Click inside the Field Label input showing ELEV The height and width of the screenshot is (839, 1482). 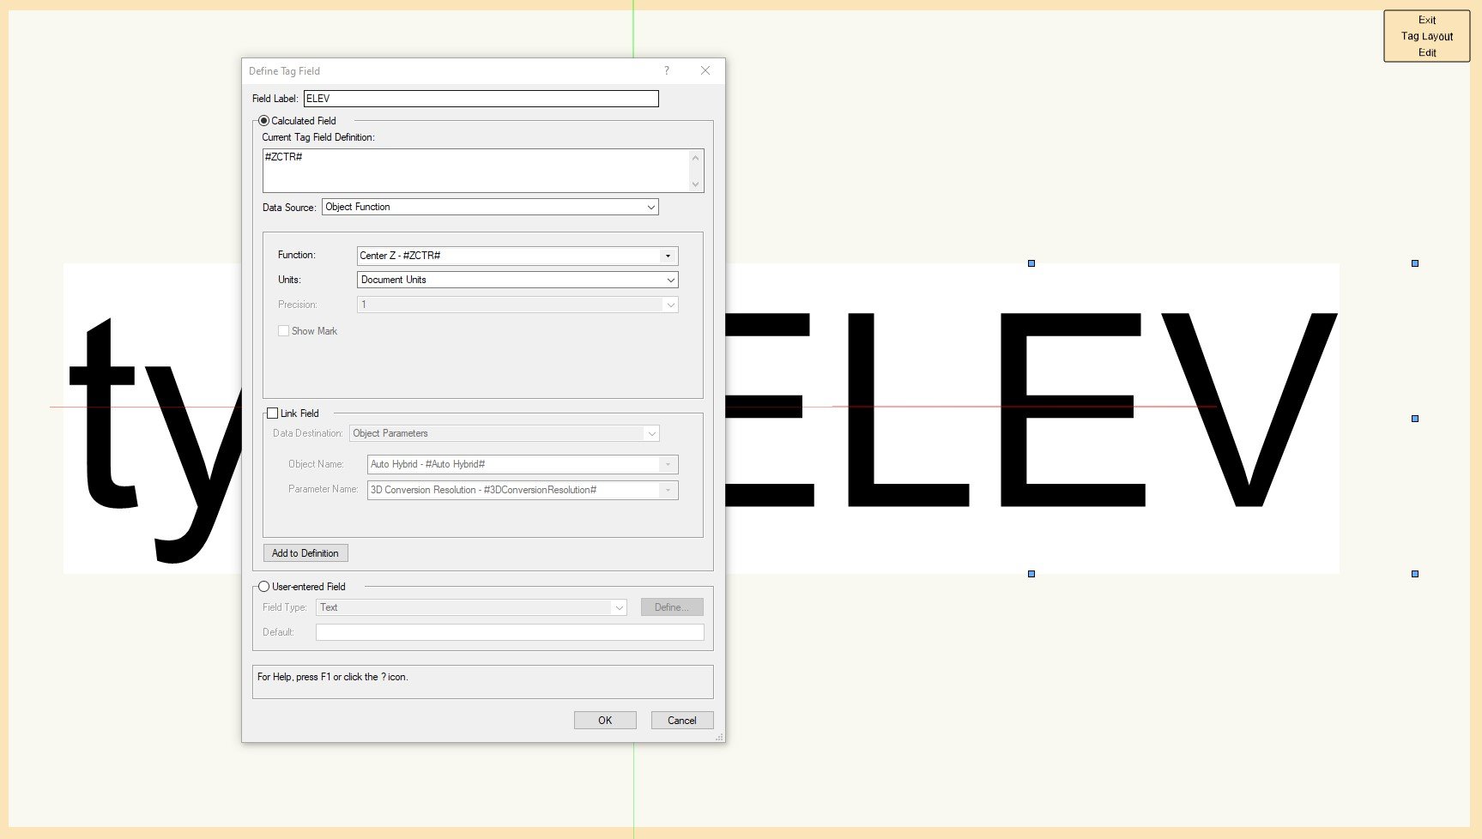480,98
